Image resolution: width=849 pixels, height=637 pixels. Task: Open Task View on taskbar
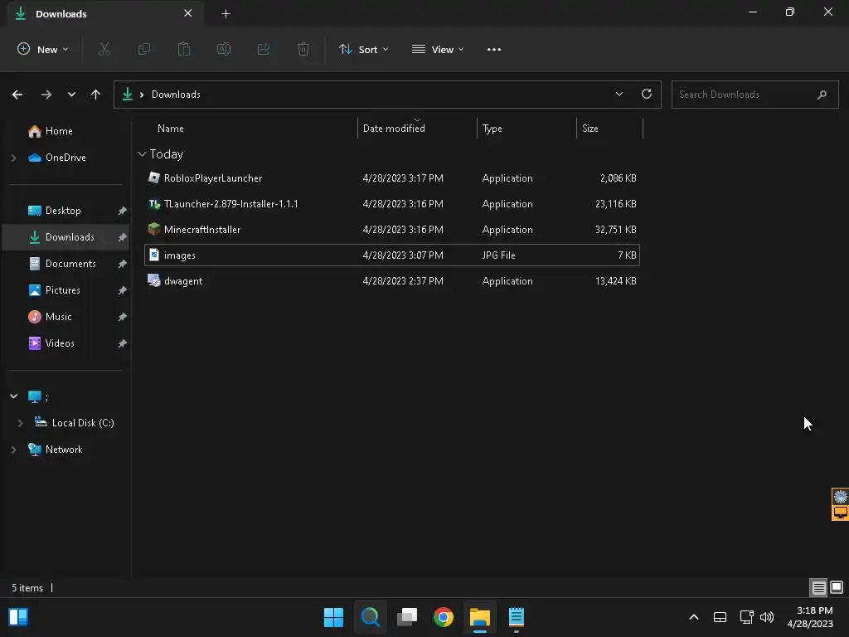406,617
